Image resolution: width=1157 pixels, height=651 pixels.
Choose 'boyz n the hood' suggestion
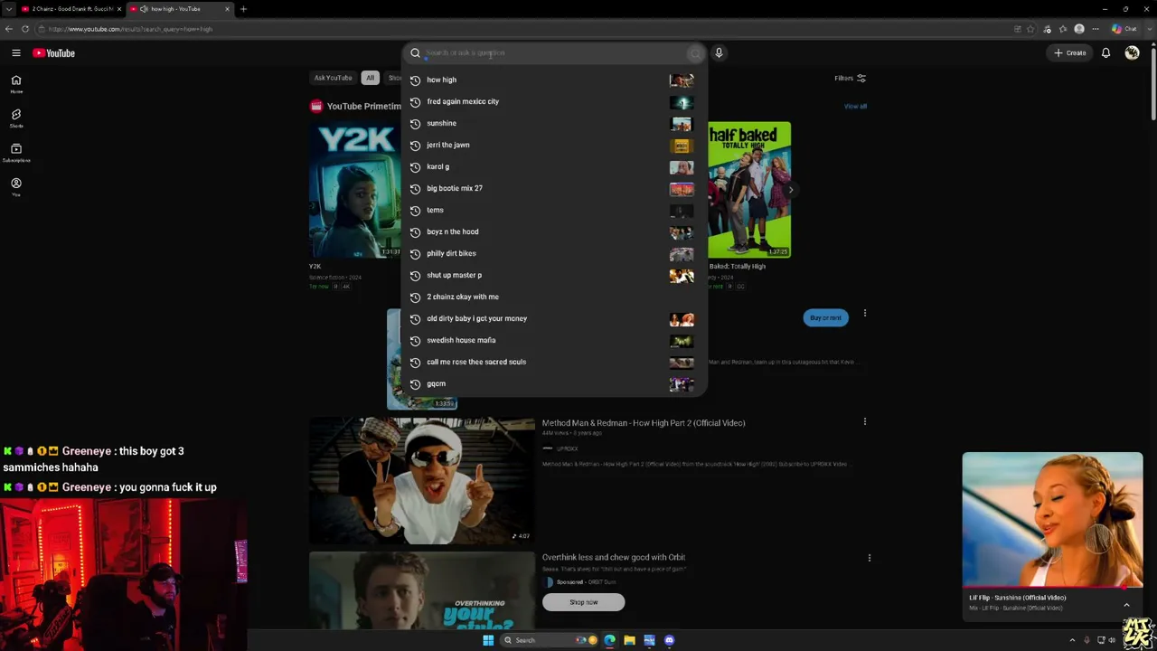553,231
